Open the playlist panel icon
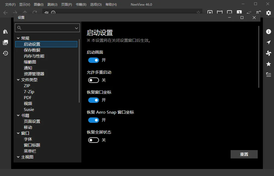The width and height of the screenshot is (274, 176). click(268, 75)
